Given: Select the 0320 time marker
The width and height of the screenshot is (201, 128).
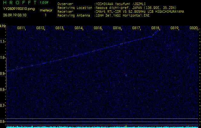Looking at the screenshot, I should [194, 28].
